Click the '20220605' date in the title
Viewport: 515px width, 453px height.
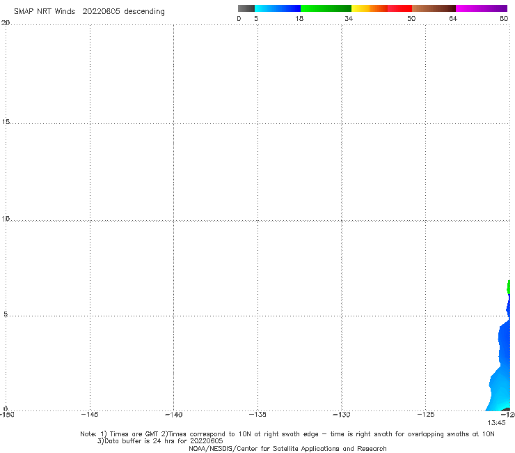(101, 12)
